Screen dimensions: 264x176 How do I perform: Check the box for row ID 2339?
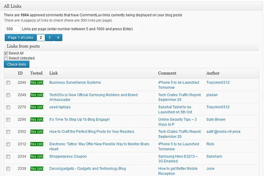pyautogui.click(x=8, y=169)
